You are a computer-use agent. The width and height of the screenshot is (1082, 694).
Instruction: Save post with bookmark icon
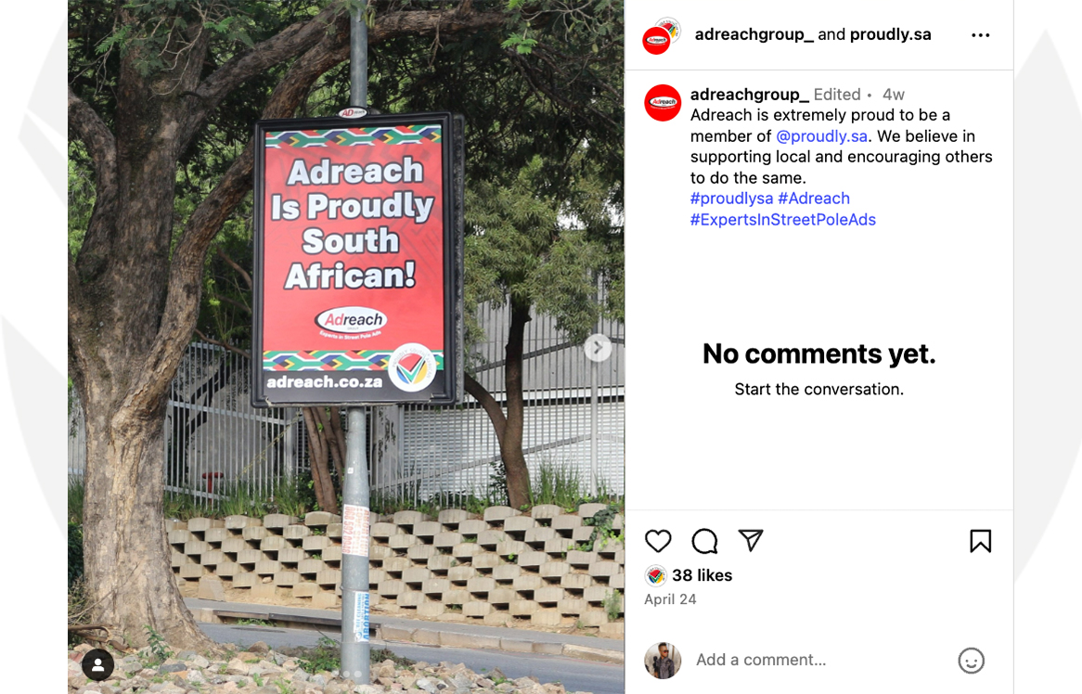980,541
